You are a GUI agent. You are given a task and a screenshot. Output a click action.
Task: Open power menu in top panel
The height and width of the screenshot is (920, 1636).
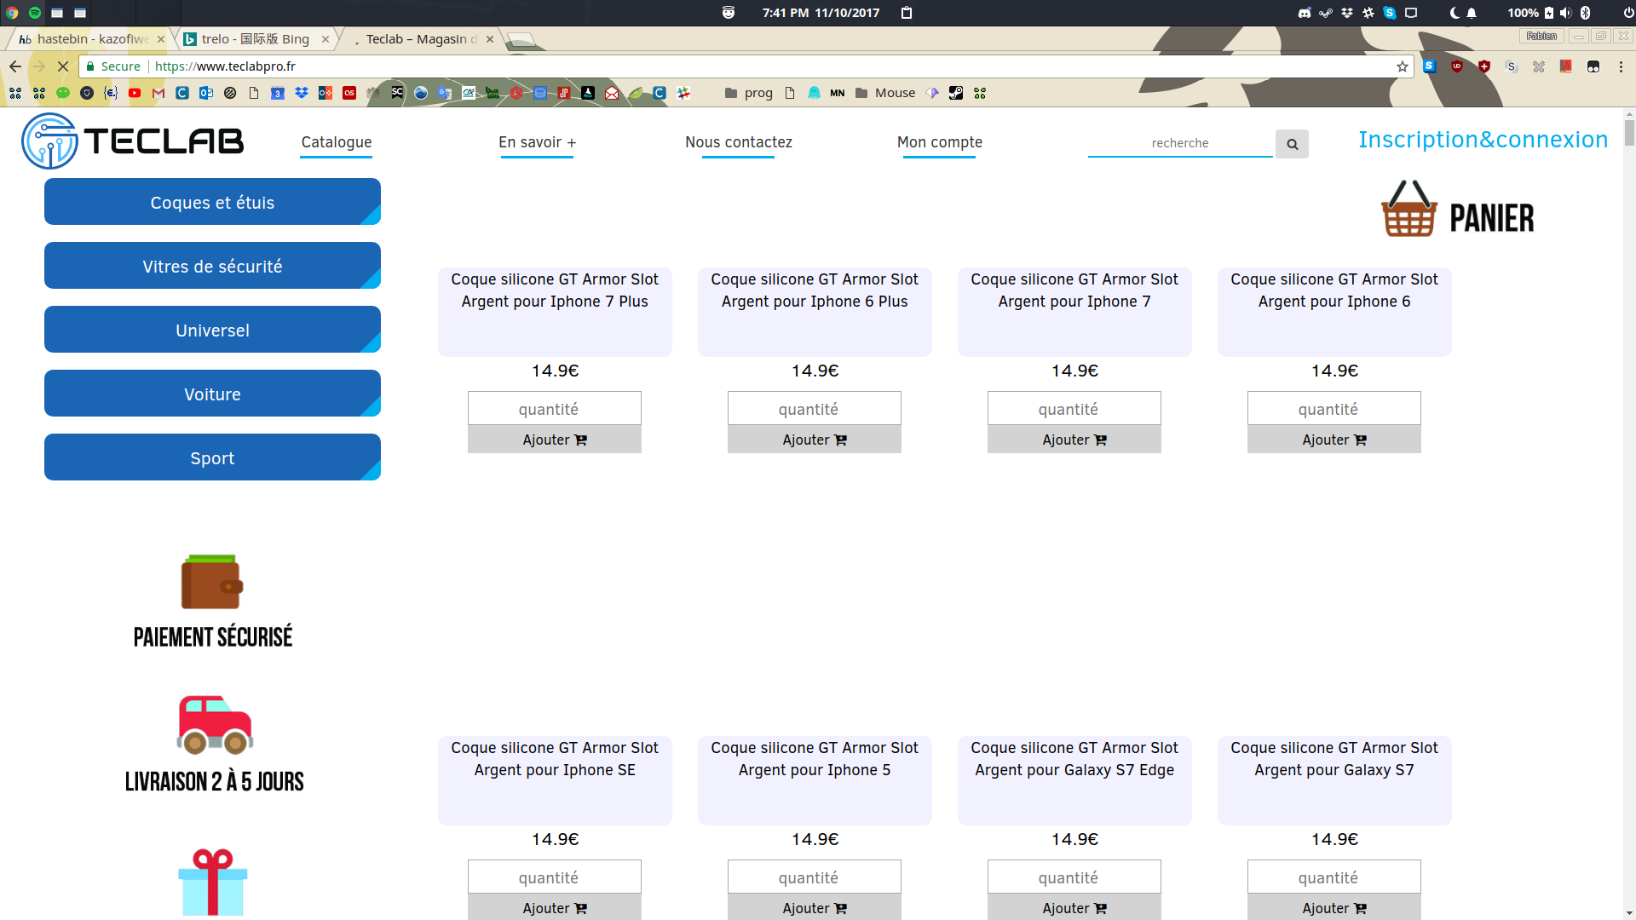click(1628, 13)
